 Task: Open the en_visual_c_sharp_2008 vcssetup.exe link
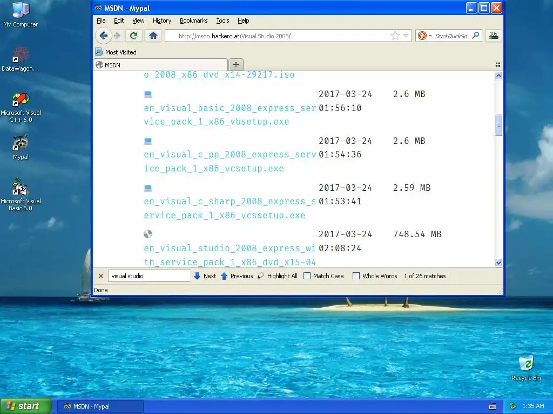point(230,208)
